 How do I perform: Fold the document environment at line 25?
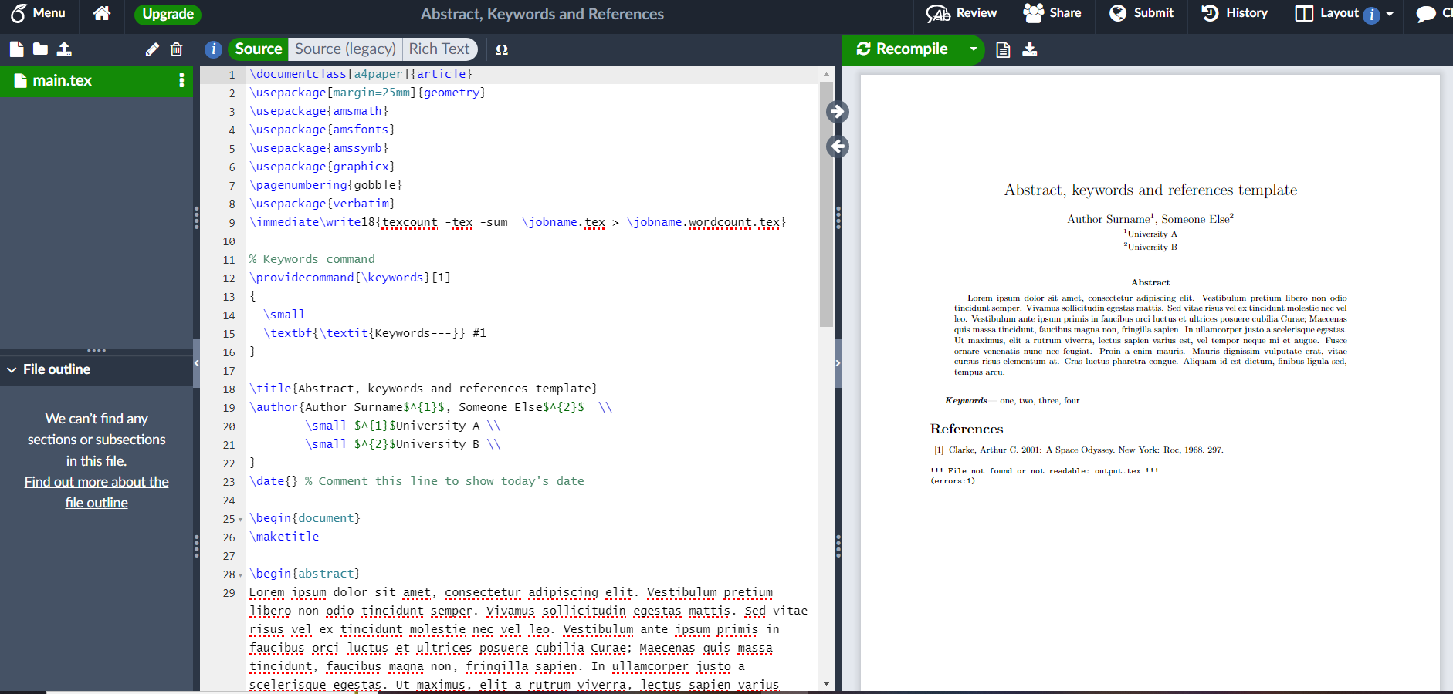[241, 519]
